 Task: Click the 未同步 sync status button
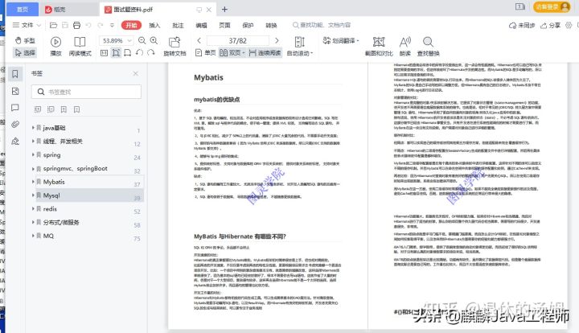tap(522, 25)
